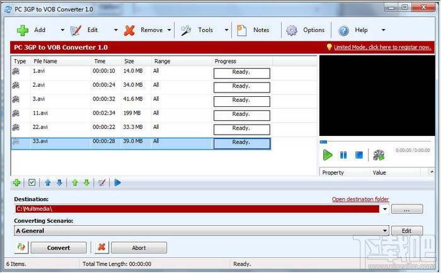Viewport: 441px width, 273px height.
Task: Select the 22.avi file name
Action: point(40,127)
